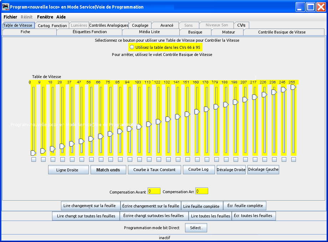
Task: Click the JMRI locomotive icon in title bar
Action: point(5,7)
